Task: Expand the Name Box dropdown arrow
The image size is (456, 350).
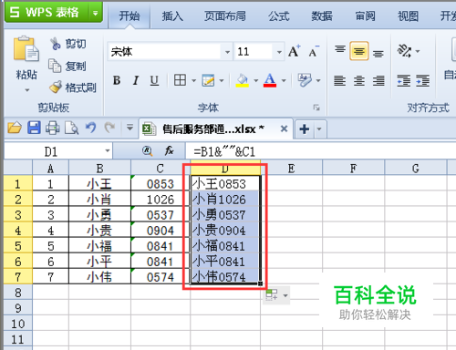Action: pyautogui.click(x=108, y=151)
